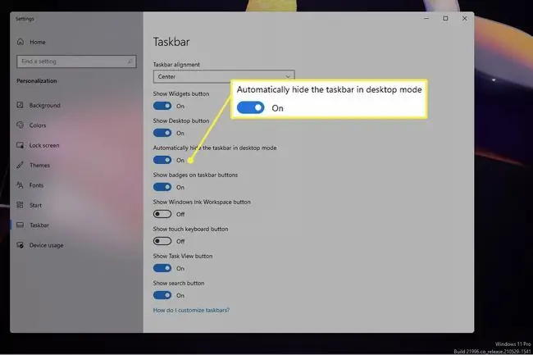Minimize the Settings window
This screenshot has height=355, width=533.
pyautogui.click(x=426, y=18)
